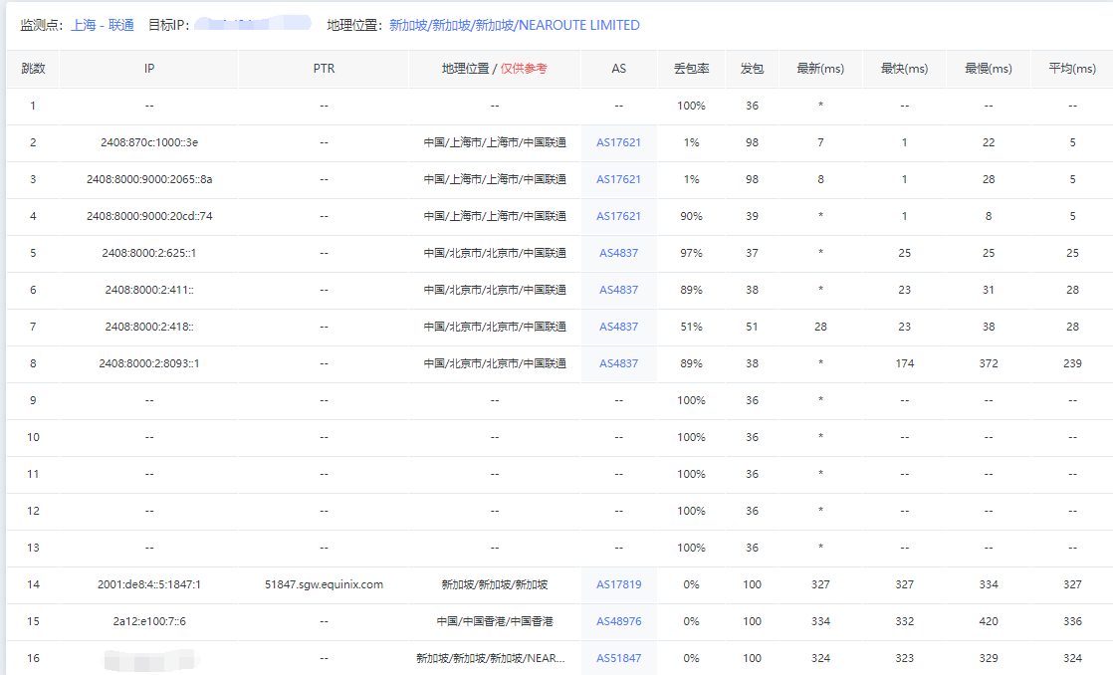Select IP 2408:8000:2:8093::1 cell
The height and width of the screenshot is (675, 1113).
point(149,363)
